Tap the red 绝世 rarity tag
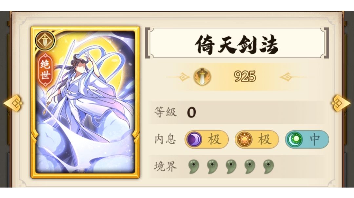Image resolution: width=354 pixels, height=198 pixels. point(45,70)
